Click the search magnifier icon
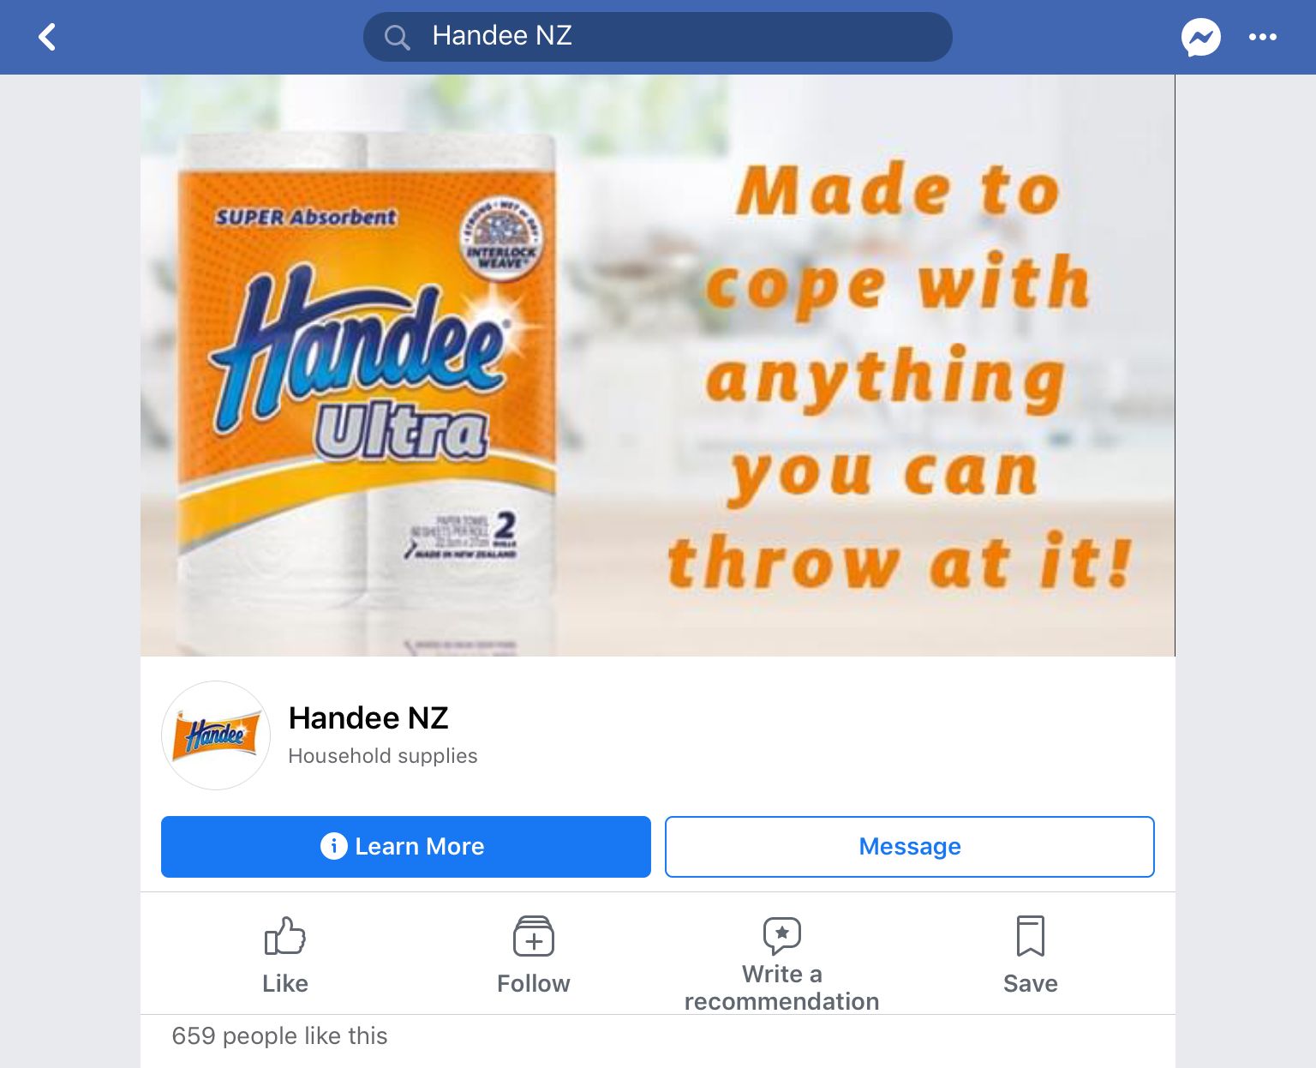 [397, 37]
